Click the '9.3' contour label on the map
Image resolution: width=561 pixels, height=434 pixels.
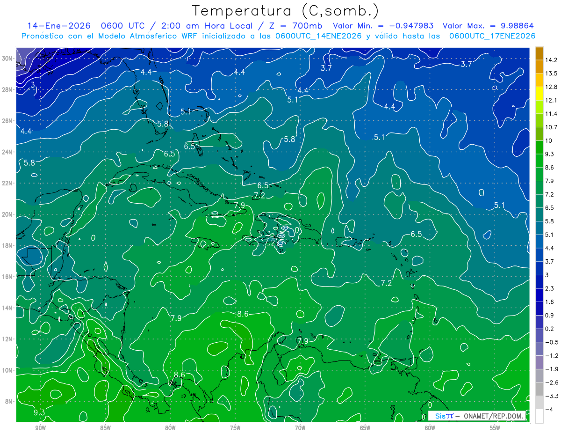(39, 412)
